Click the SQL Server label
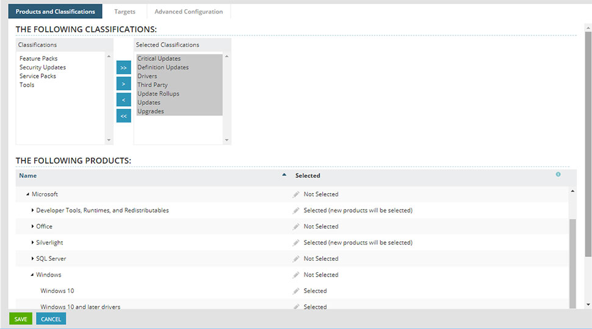Viewport: 592px width, 329px height. point(51,258)
